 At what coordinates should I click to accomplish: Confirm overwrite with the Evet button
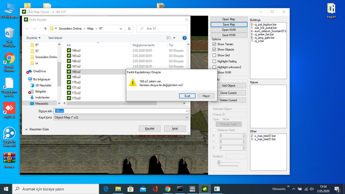point(187,96)
